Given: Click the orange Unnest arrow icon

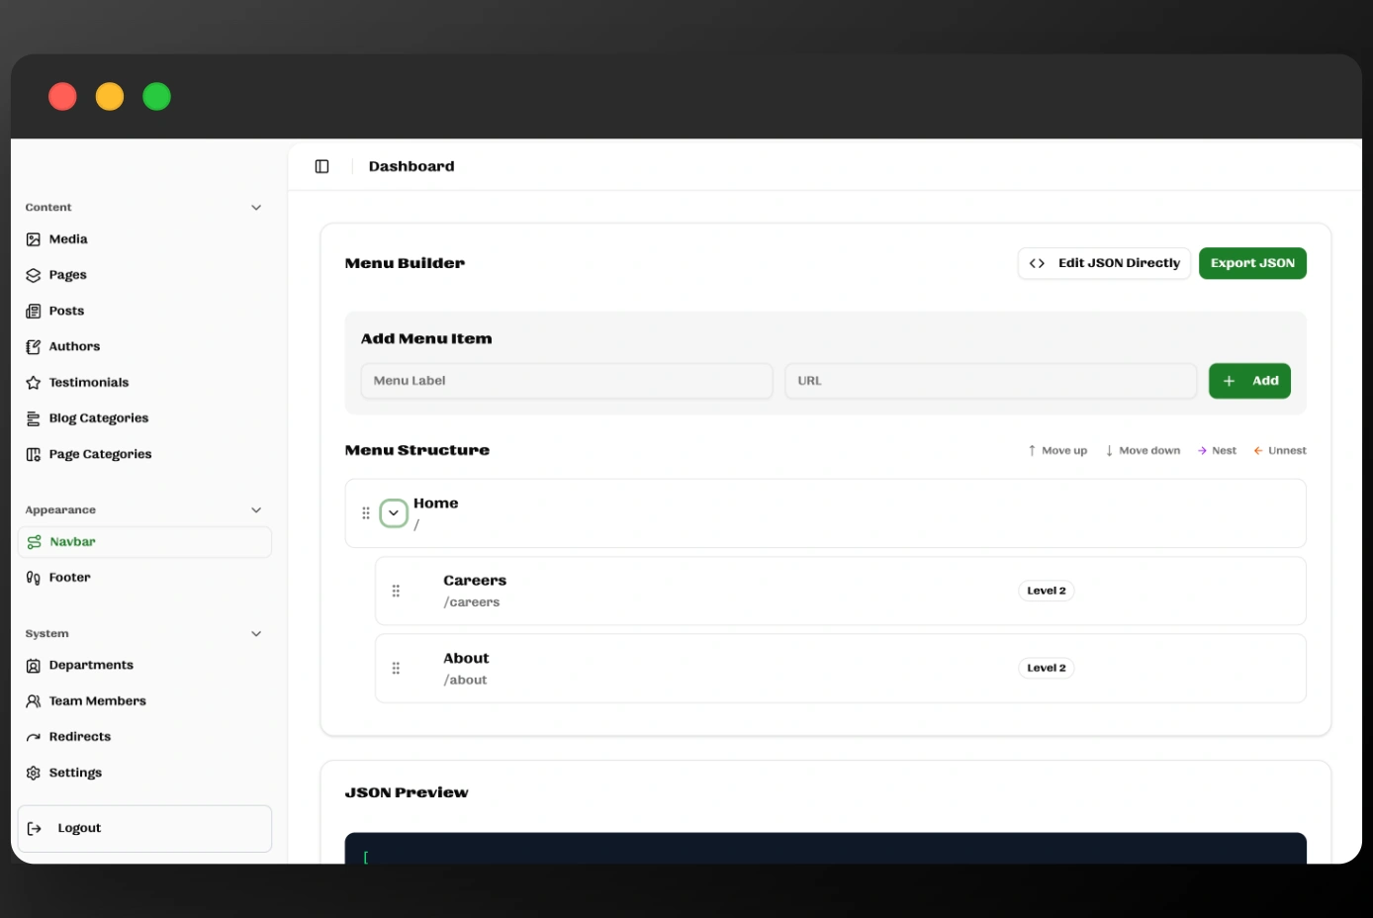Looking at the screenshot, I should coord(1258,450).
